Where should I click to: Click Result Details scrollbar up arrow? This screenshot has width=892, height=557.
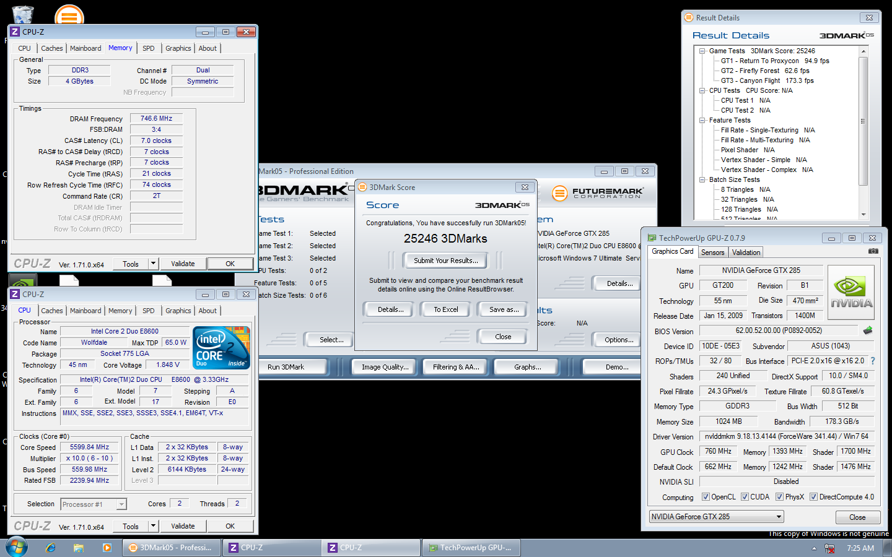point(864,52)
